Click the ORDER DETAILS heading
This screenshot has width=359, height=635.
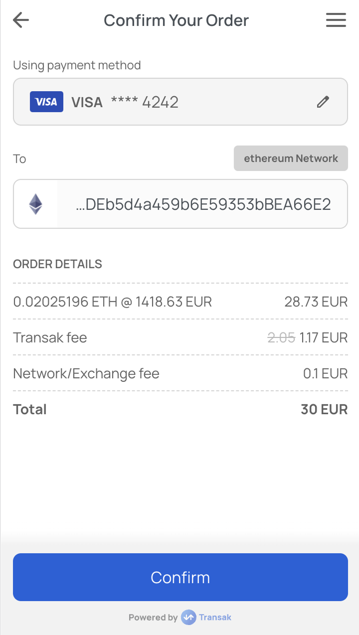[57, 264]
